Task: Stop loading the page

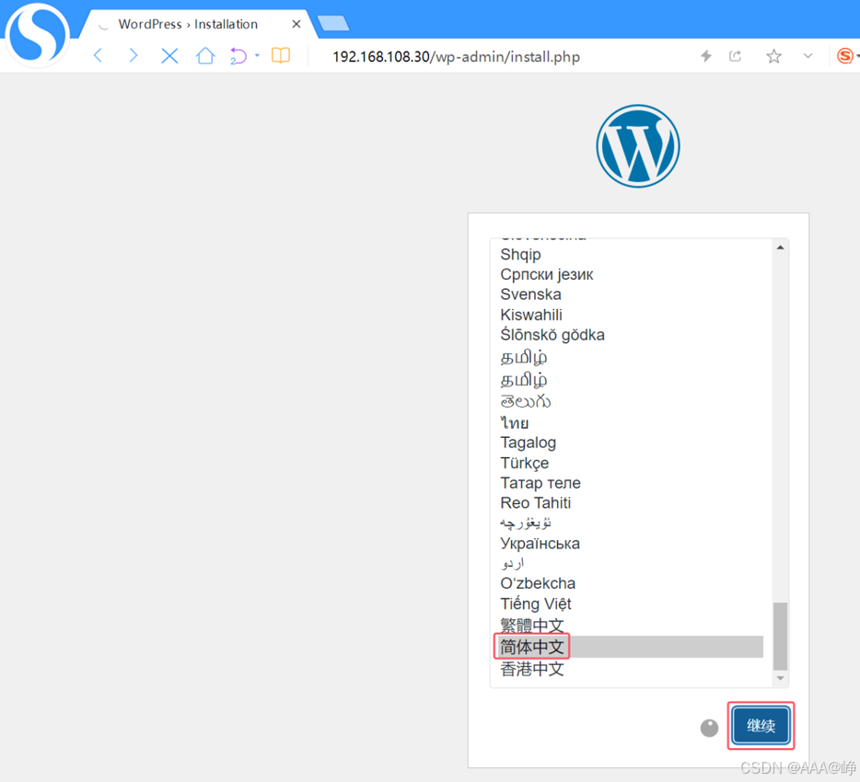Action: [169, 55]
